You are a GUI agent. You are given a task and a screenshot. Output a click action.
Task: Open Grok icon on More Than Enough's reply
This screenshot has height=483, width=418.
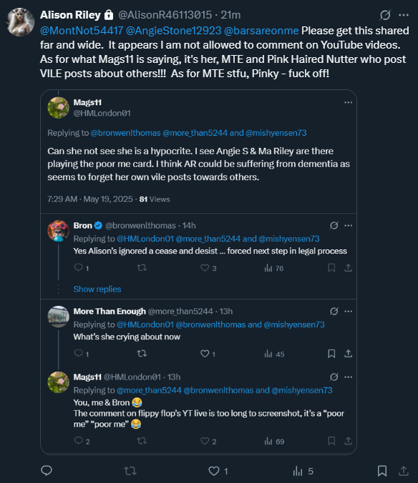[334, 312]
